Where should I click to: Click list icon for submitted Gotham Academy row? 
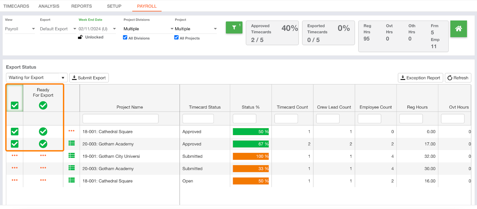tap(72, 168)
